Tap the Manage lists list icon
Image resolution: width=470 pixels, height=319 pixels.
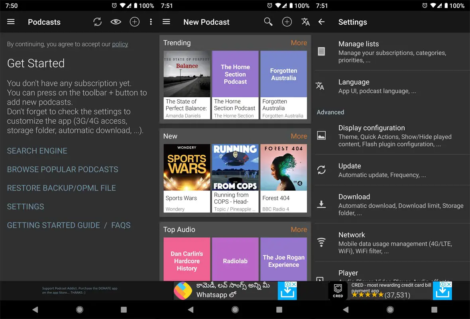[x=321, y=51]
